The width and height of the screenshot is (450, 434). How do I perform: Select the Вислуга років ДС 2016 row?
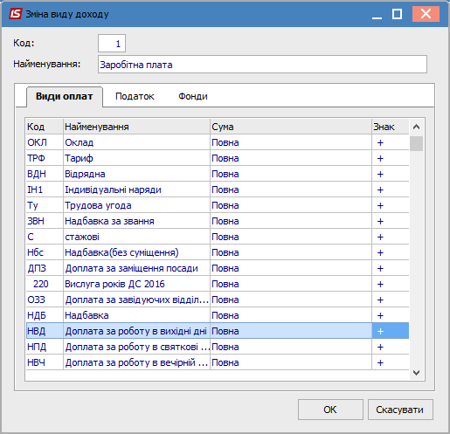[218, 284]
